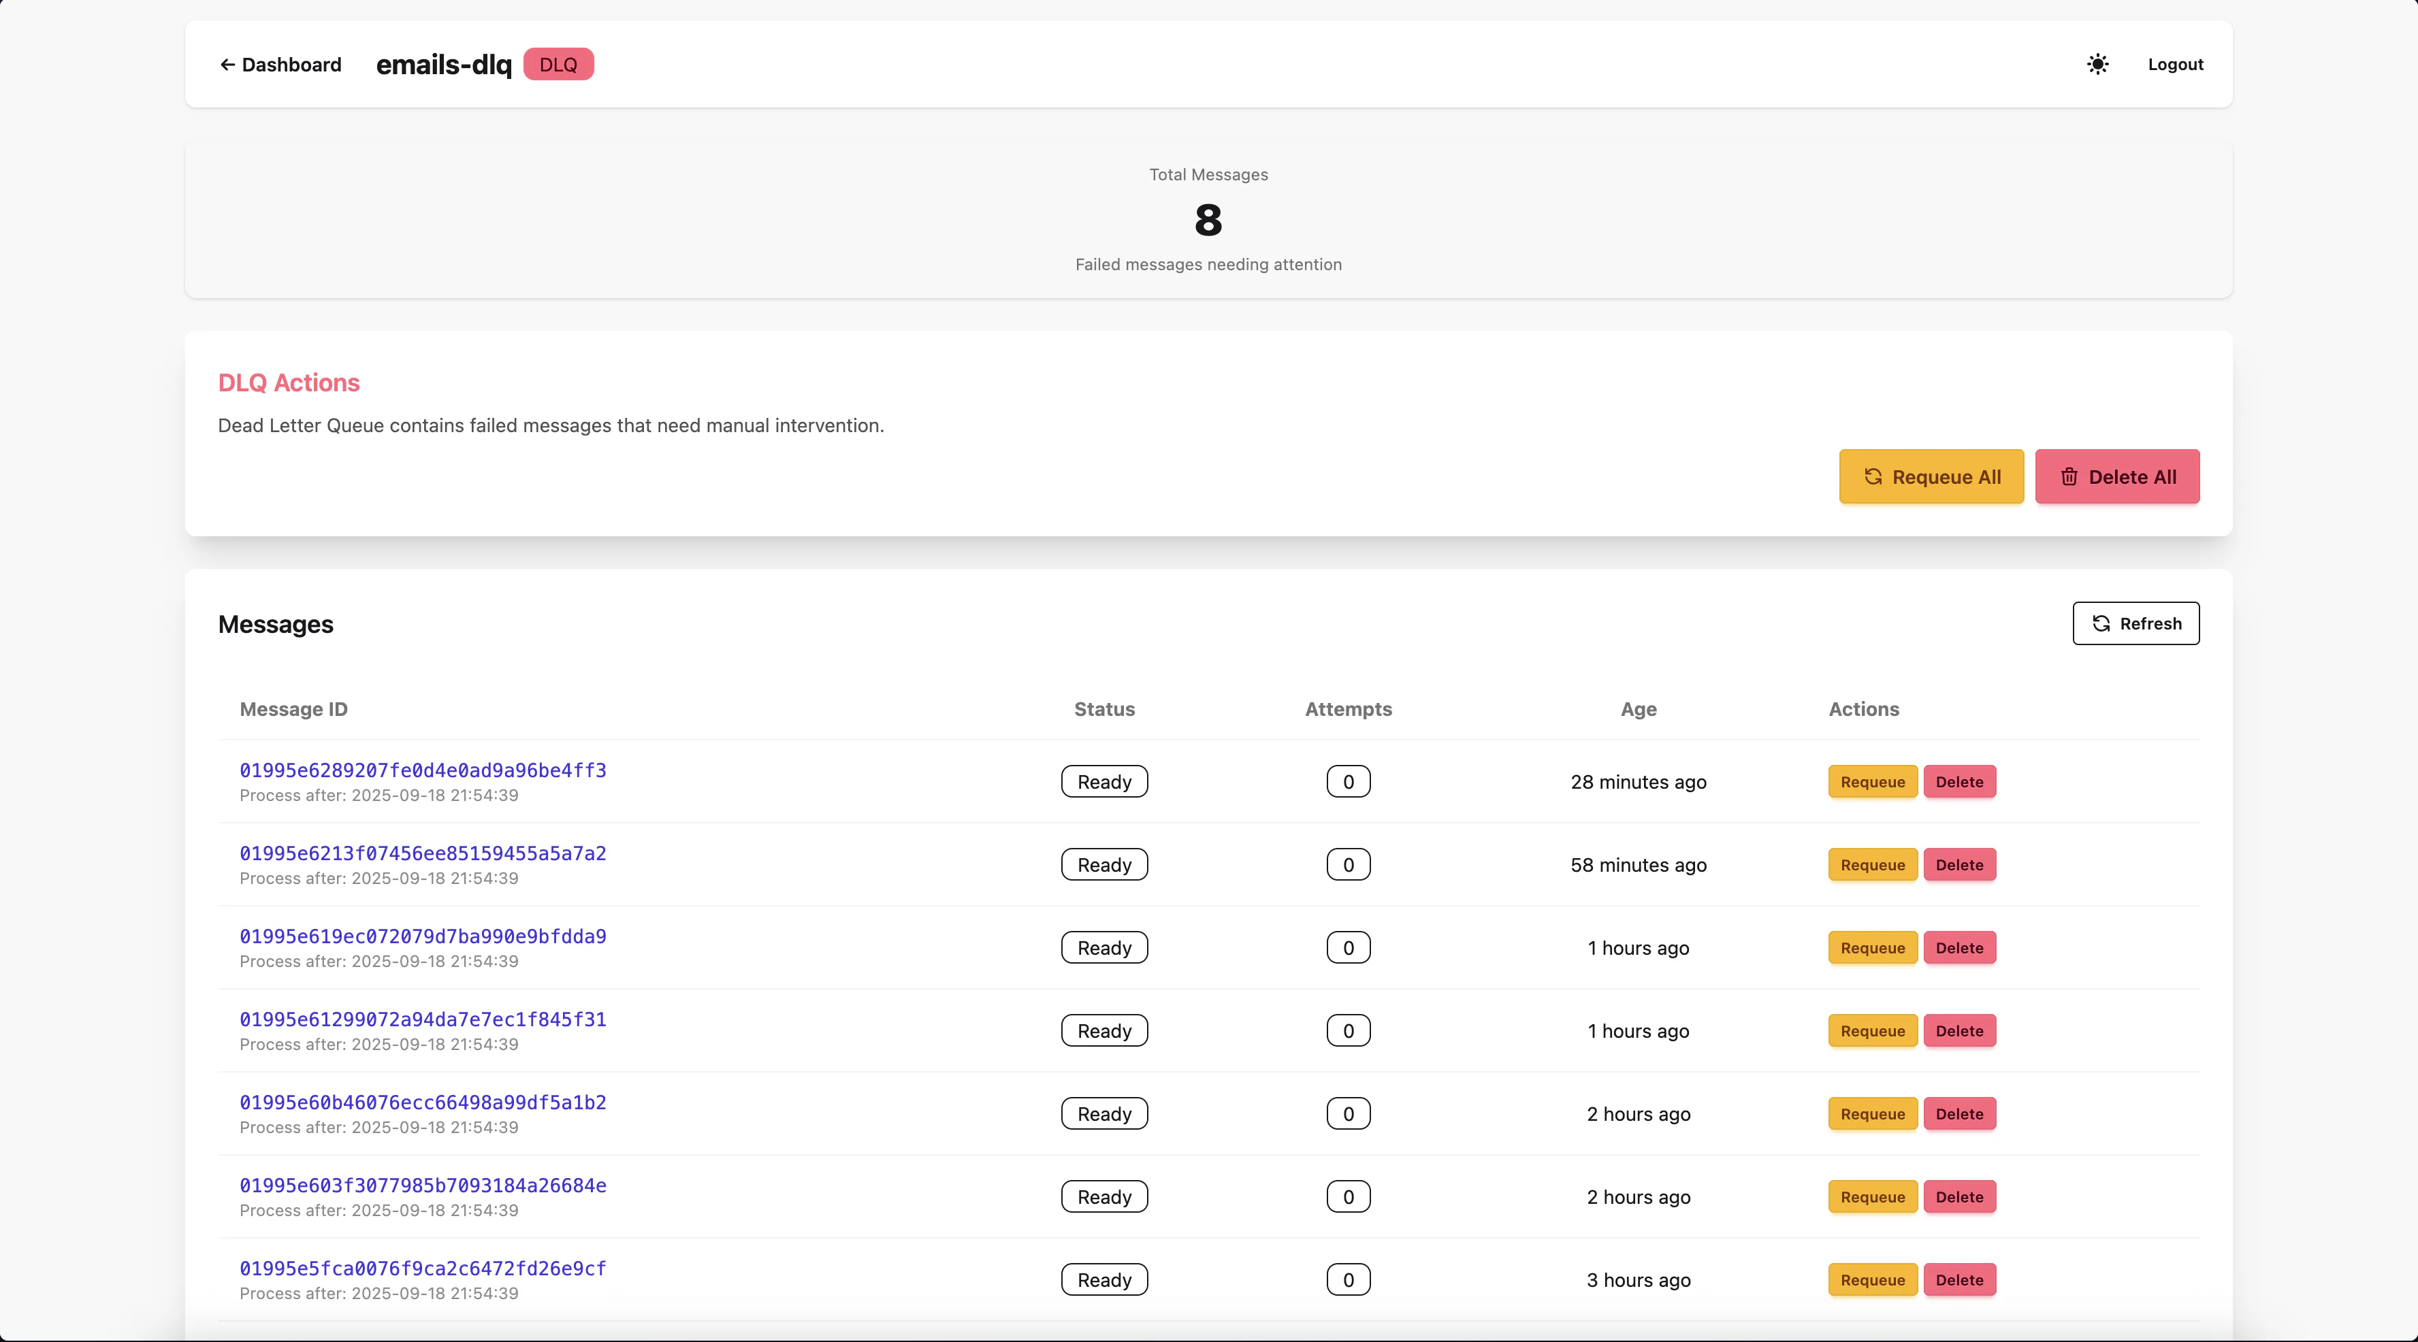The width and height of the screenshot is (2418, 1342).
Task: Open message 01995e6289207fe0d4e0ad9a96be4ff3
Action: pos(422,770)
